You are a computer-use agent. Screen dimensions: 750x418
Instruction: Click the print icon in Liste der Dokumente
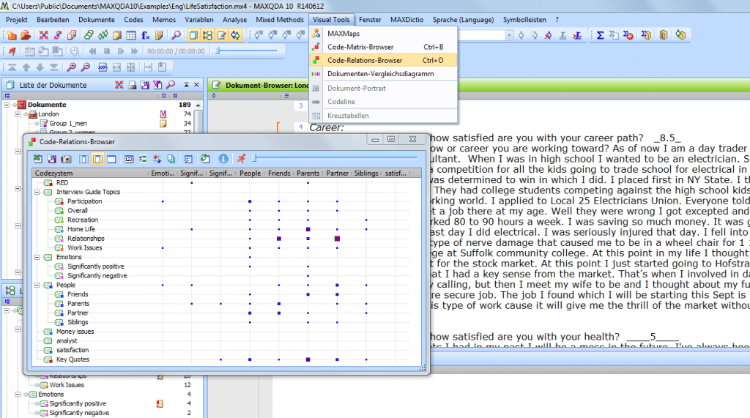tap(132, 85)
